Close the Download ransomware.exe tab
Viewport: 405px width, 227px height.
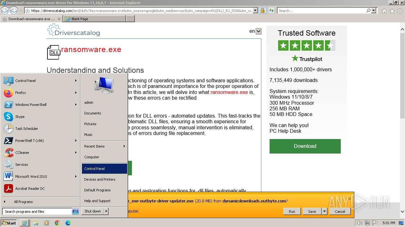59,19
